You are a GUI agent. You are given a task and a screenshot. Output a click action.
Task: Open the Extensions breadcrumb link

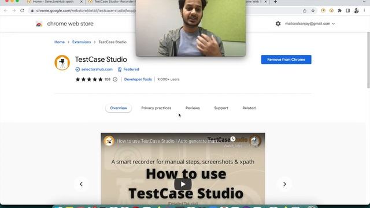click(x=82, y=42)
